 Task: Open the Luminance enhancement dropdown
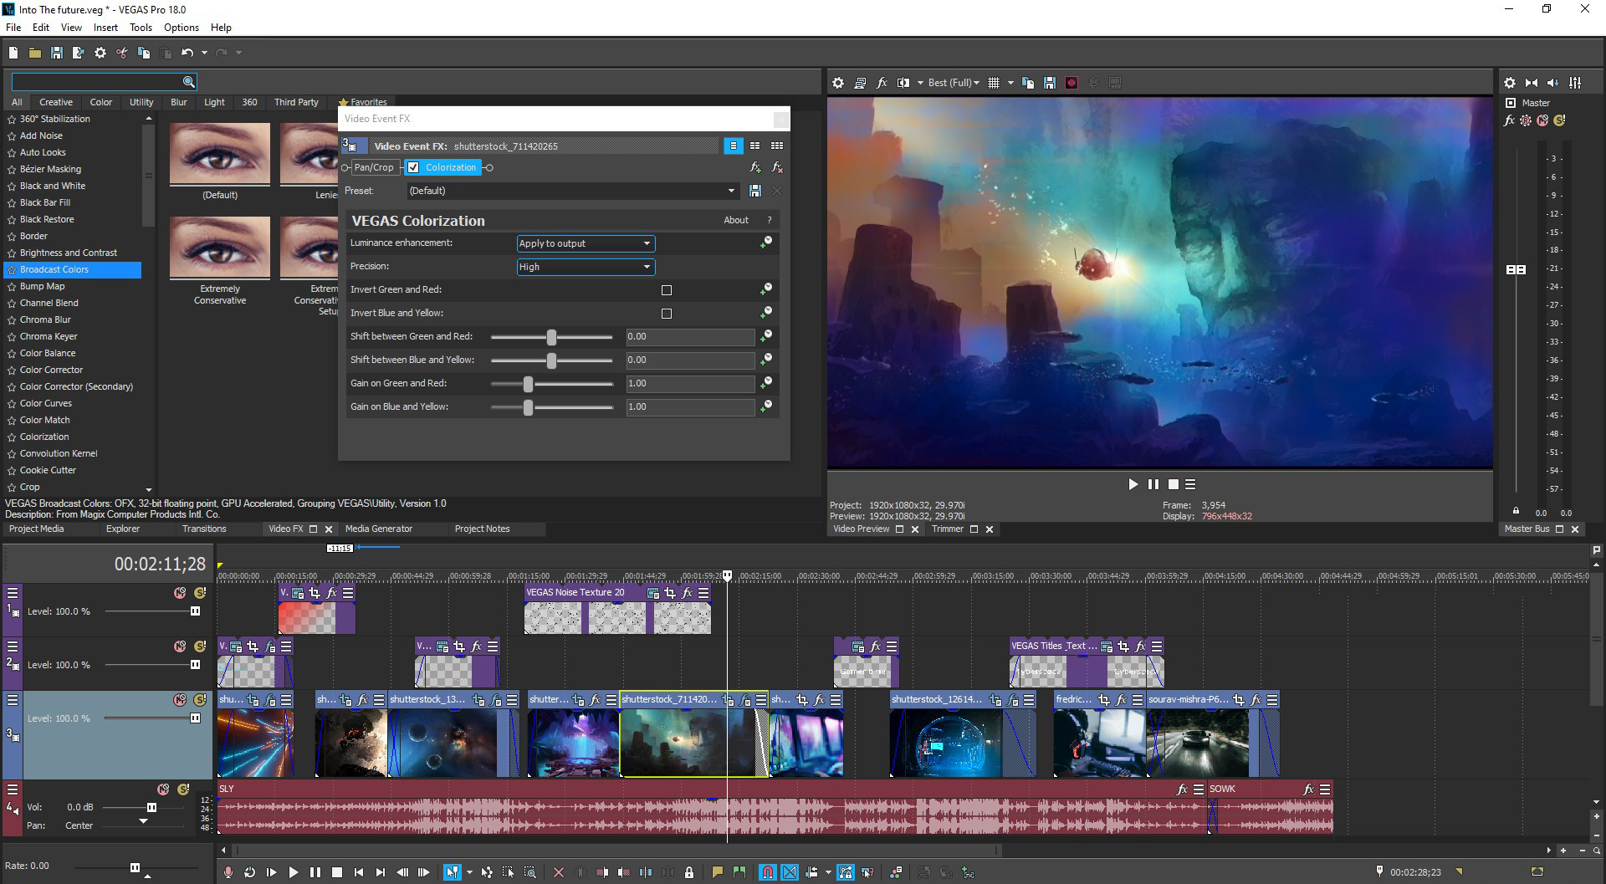[586, 243]
